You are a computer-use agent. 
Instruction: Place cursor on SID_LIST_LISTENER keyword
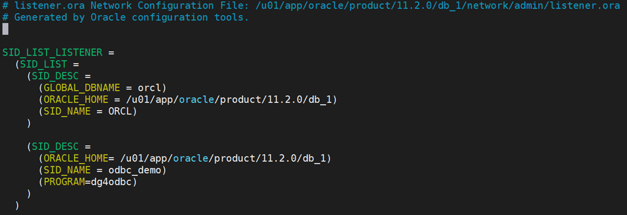click(x=52, y=52)
